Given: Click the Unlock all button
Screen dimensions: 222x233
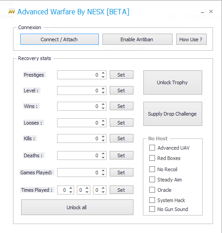Looking at the screenshot, I should point(77,207).
